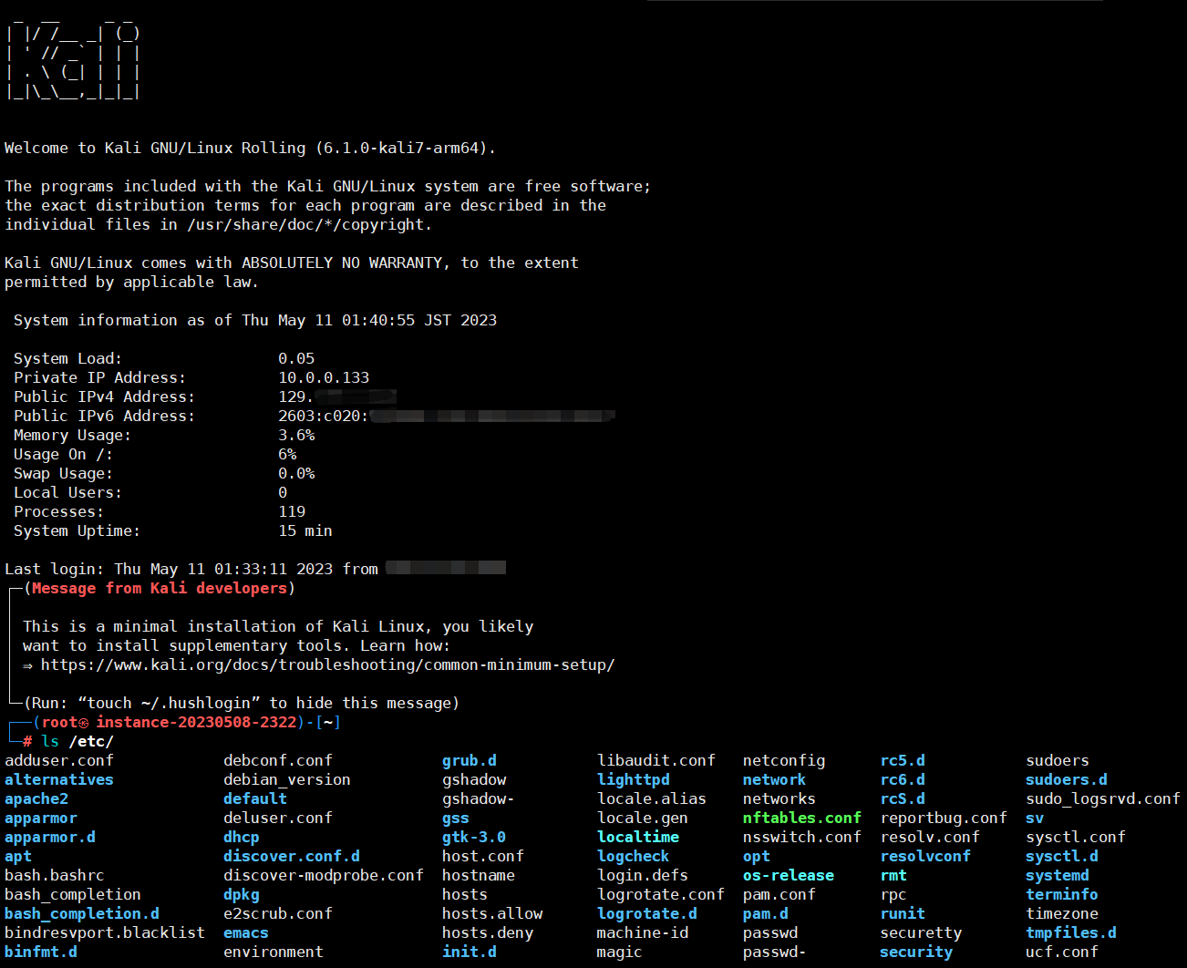Viewport: 1187px width, 968px height.
Task: Select the 'apparmor.d' directory entry
Action: pyautogui.click(x=50, y=837)
